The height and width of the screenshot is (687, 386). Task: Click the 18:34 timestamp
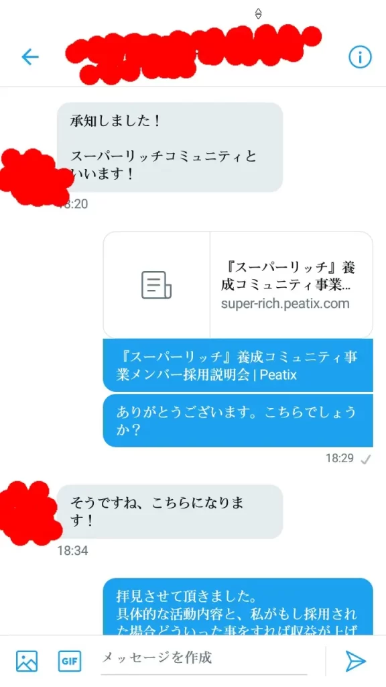[x=72, y=550]
